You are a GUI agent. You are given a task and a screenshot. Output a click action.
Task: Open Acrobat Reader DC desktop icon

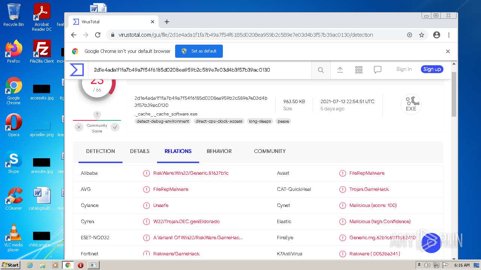tap(42, 18)
